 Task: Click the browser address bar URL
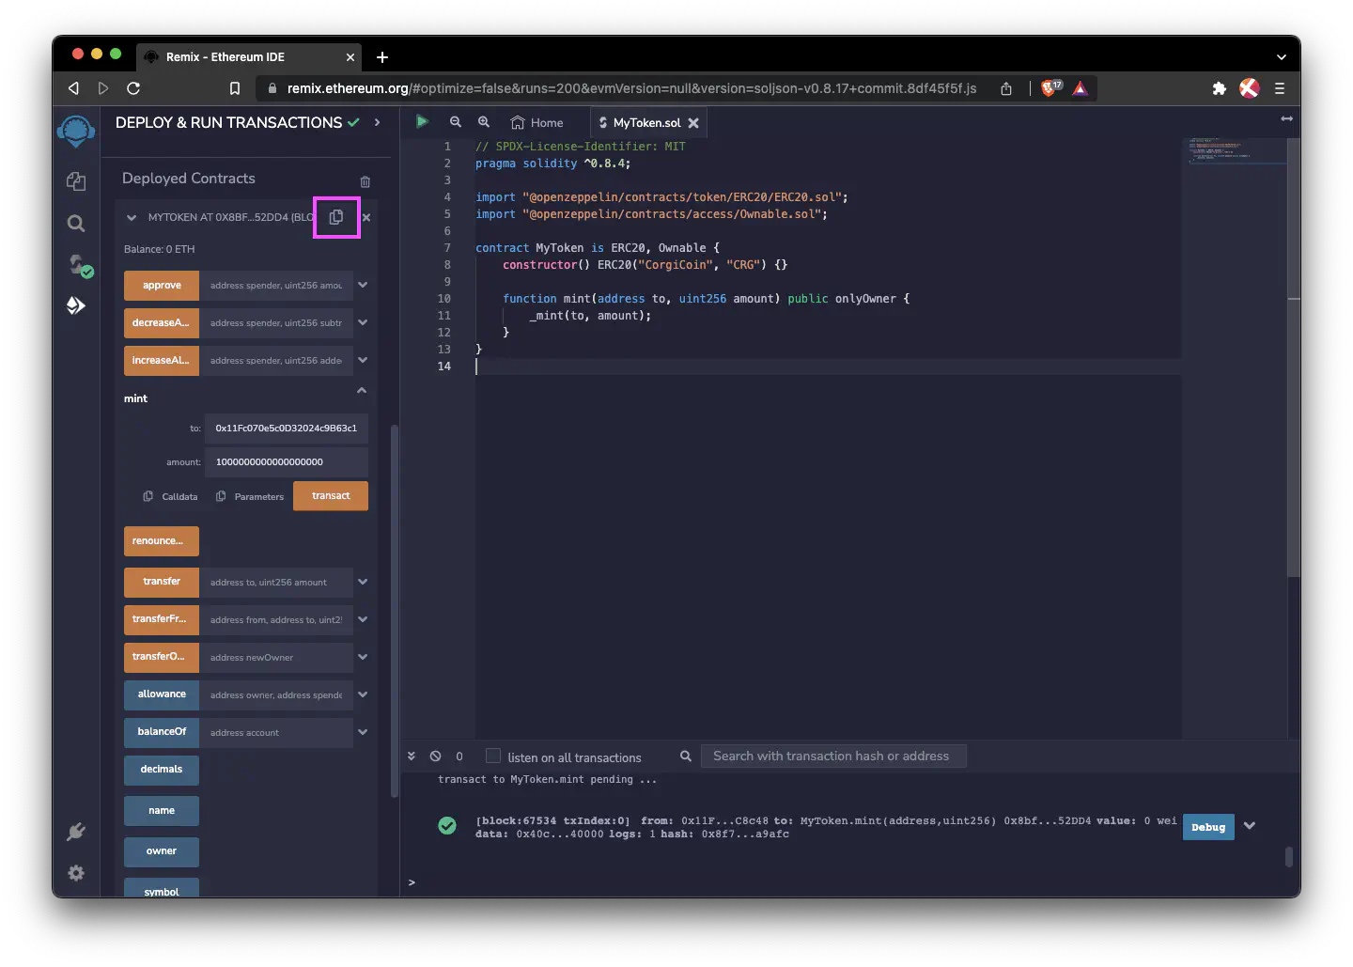click(631, 88)
